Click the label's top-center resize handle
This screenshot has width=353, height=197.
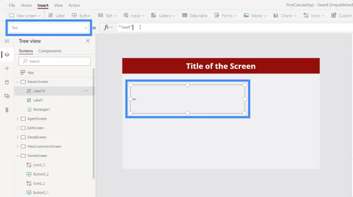tap(188, 85)
